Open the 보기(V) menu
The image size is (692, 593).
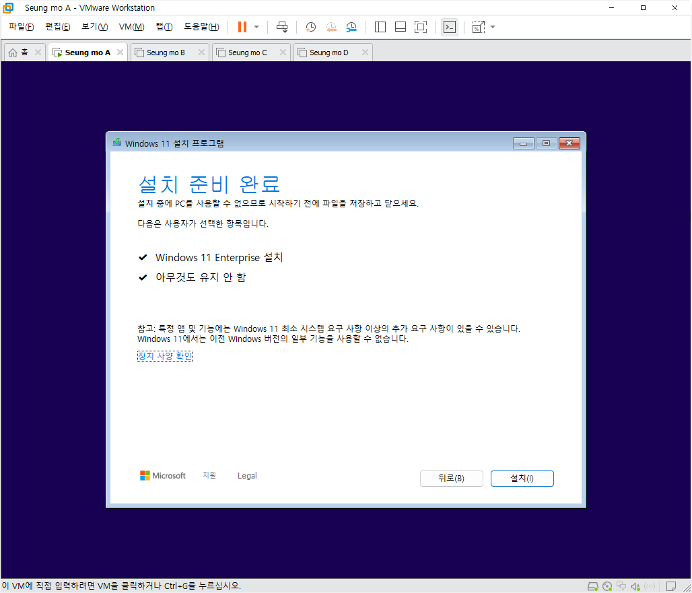(94, 27)
